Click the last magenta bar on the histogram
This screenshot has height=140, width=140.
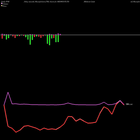(x=60, y=35)
